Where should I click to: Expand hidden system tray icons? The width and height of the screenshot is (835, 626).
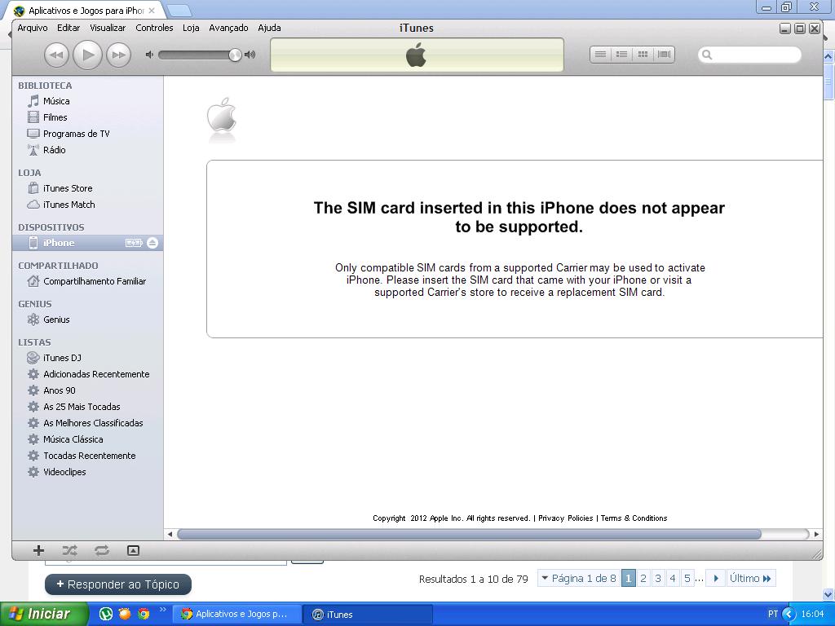coord(789,614)
